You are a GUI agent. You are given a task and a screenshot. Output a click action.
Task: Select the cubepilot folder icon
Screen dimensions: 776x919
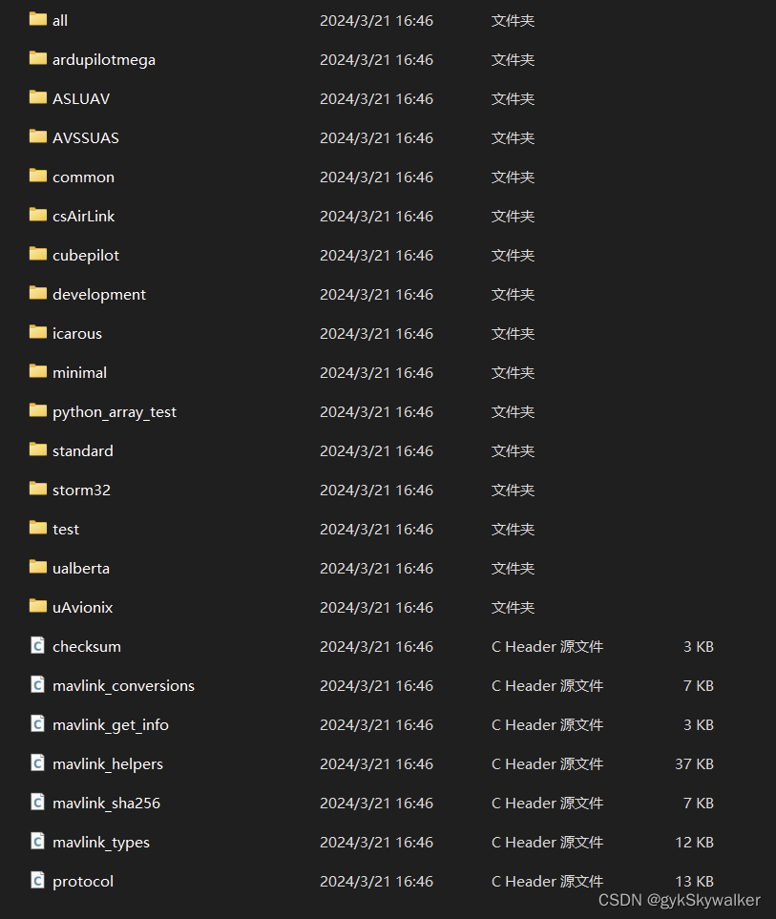pos(38,255)
